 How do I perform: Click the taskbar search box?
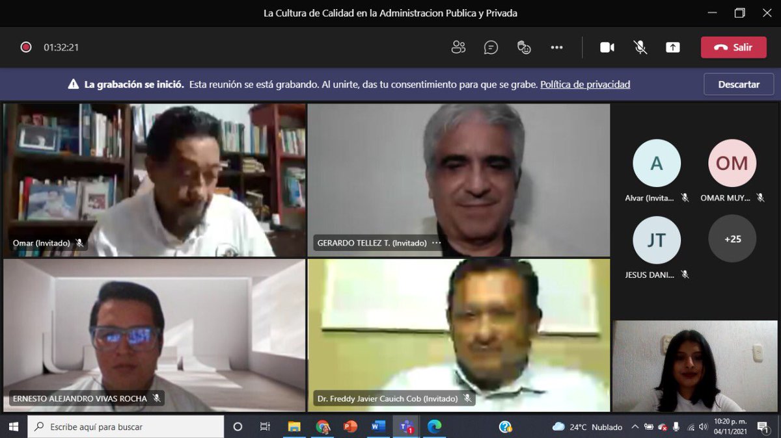(126, 426)
